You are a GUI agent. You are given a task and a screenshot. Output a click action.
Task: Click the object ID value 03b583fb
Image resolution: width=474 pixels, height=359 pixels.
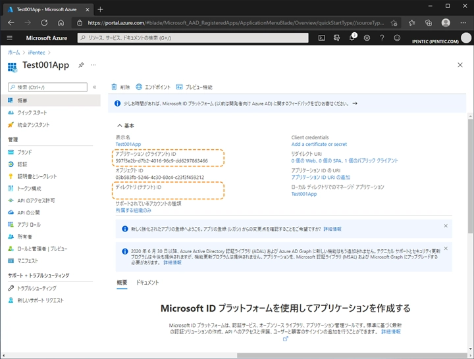click(159, 178)
